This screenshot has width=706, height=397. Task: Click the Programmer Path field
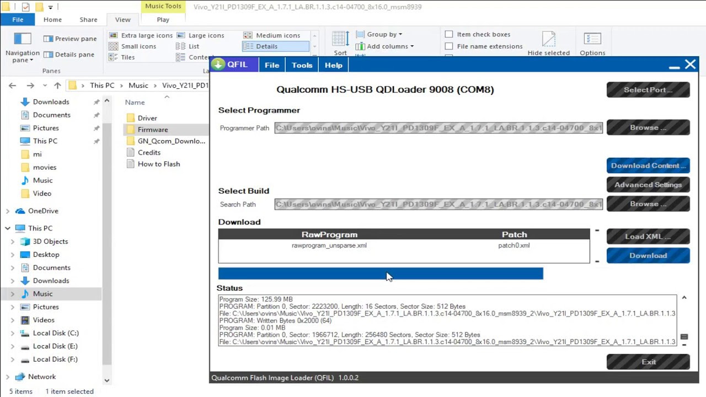(438, 128)
